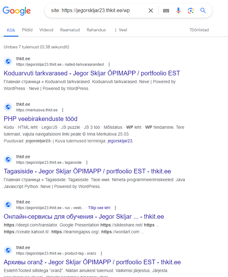Start voice search with microphone icon

click(x=178, y=11)
